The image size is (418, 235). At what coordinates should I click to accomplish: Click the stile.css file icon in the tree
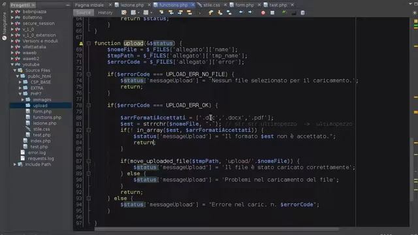28,129
